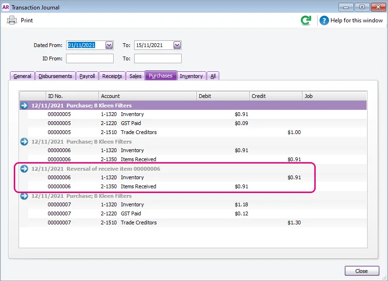Screen dimensions: 388x281
Task: Switch to the Inventory tab
Action: [x=191, y=76]
